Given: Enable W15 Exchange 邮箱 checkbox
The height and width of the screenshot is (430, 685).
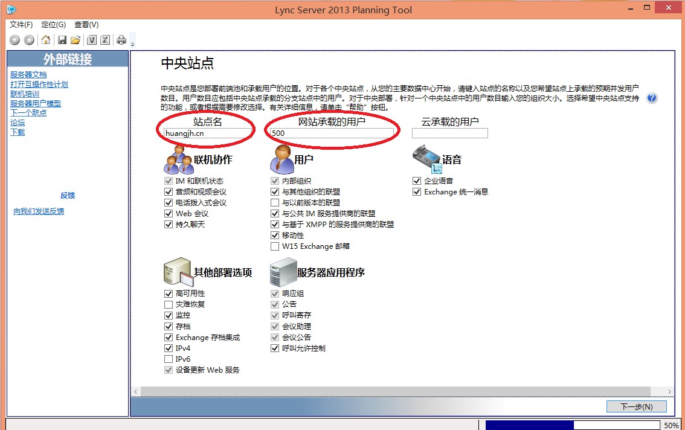Looking at the screenshot, I should click(275, 246).
